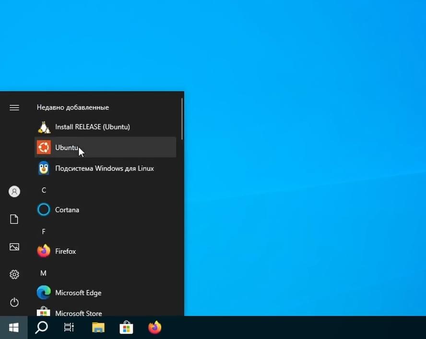Open the Microsoft Edge icon
This screenshot has height=339, width=426.
click(x=44, y=292)
